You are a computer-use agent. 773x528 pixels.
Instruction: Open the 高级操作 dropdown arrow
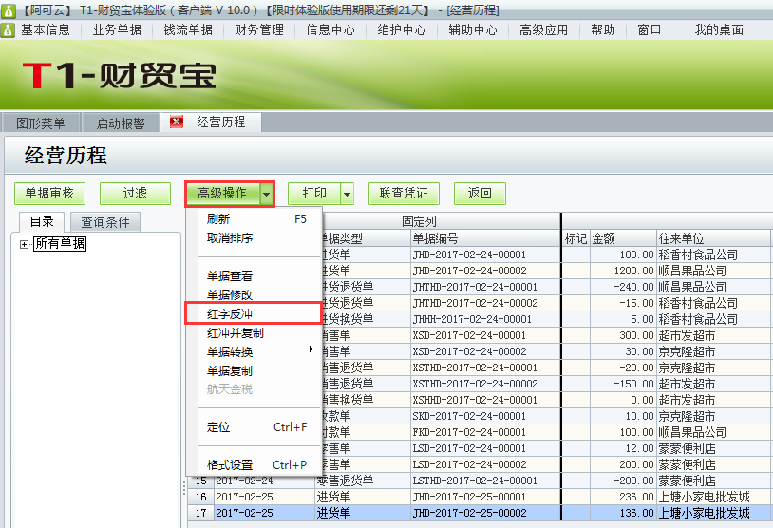click(266, 194)
